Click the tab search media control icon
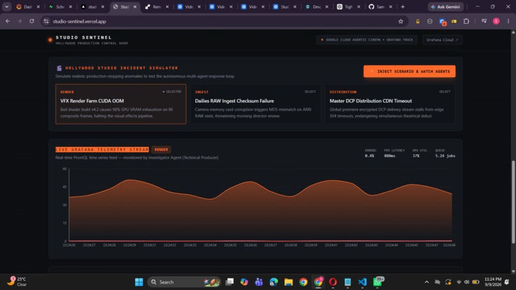 click(x=484, y=21)
